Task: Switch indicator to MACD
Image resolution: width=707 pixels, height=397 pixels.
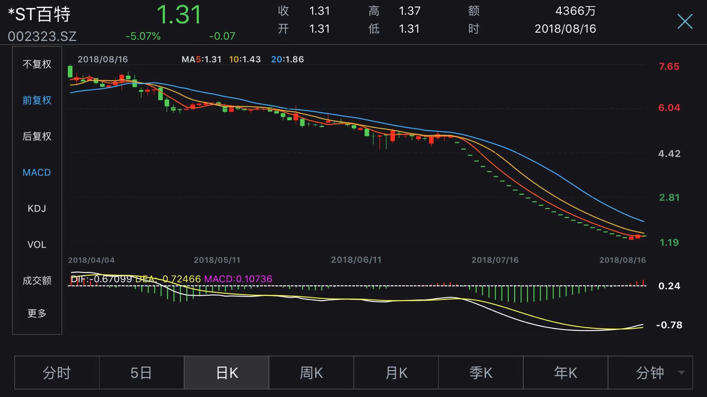Action: pos(37,172)
